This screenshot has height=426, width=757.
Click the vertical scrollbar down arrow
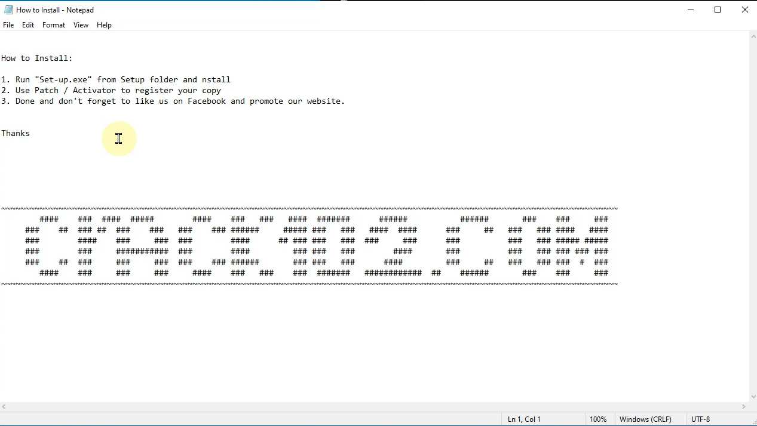752,397
